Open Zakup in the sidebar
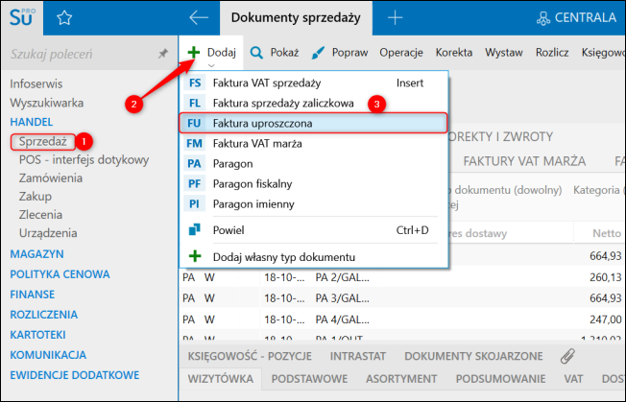 click(x=36, y=197)
